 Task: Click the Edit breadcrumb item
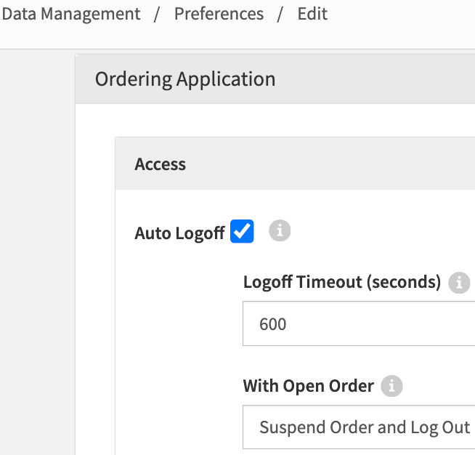click(312, 14)
